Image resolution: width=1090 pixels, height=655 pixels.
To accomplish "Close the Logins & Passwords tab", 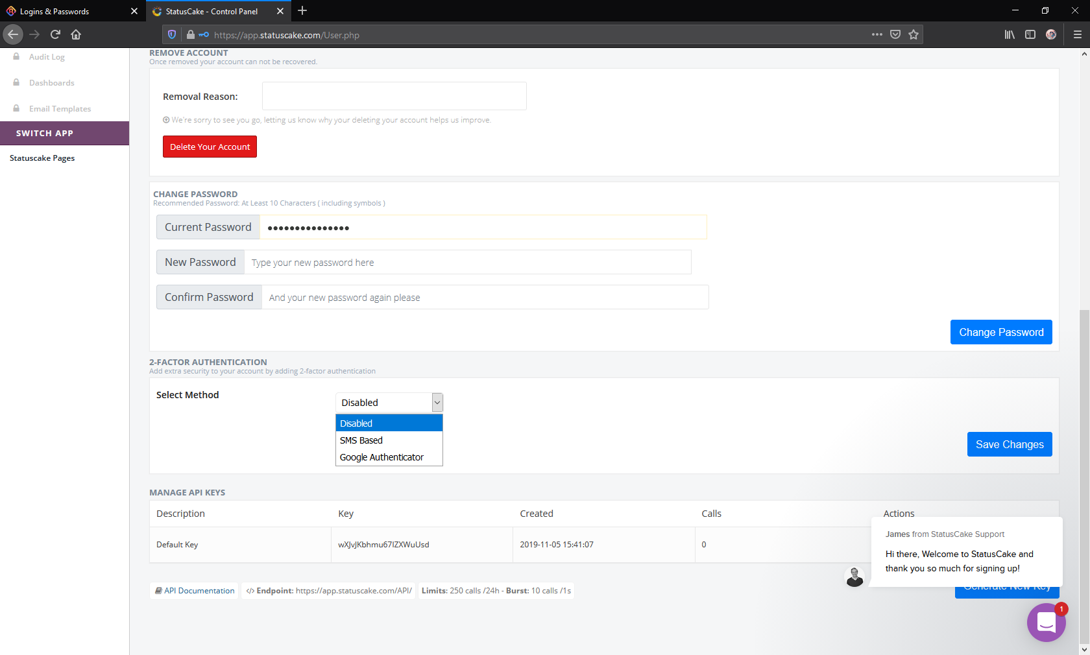I will [x=134, y=11].
